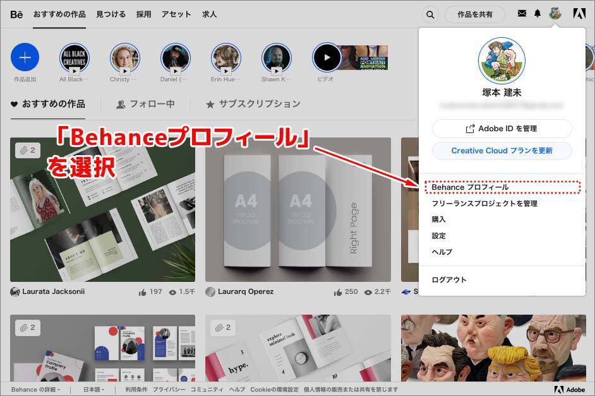Click attachment badge on Company Profile project
Viewport: 595px width, 396px height.
pyautogui.click(x=27, y=327)
